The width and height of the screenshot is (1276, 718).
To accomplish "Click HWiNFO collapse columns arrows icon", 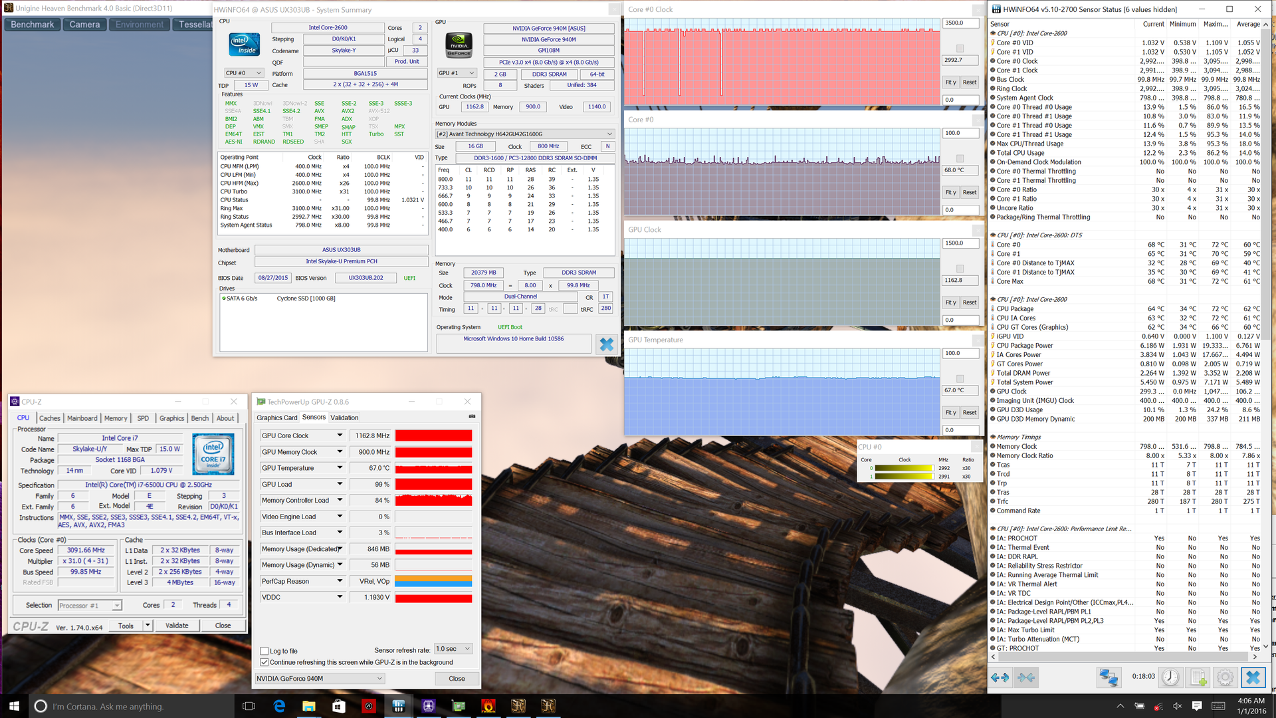I will [1025, 677].
